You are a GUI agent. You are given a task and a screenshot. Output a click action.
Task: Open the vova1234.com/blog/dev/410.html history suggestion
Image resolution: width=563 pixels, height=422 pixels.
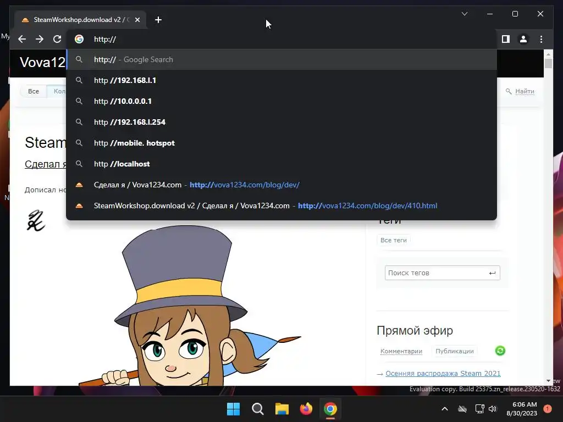pos(281,206)
